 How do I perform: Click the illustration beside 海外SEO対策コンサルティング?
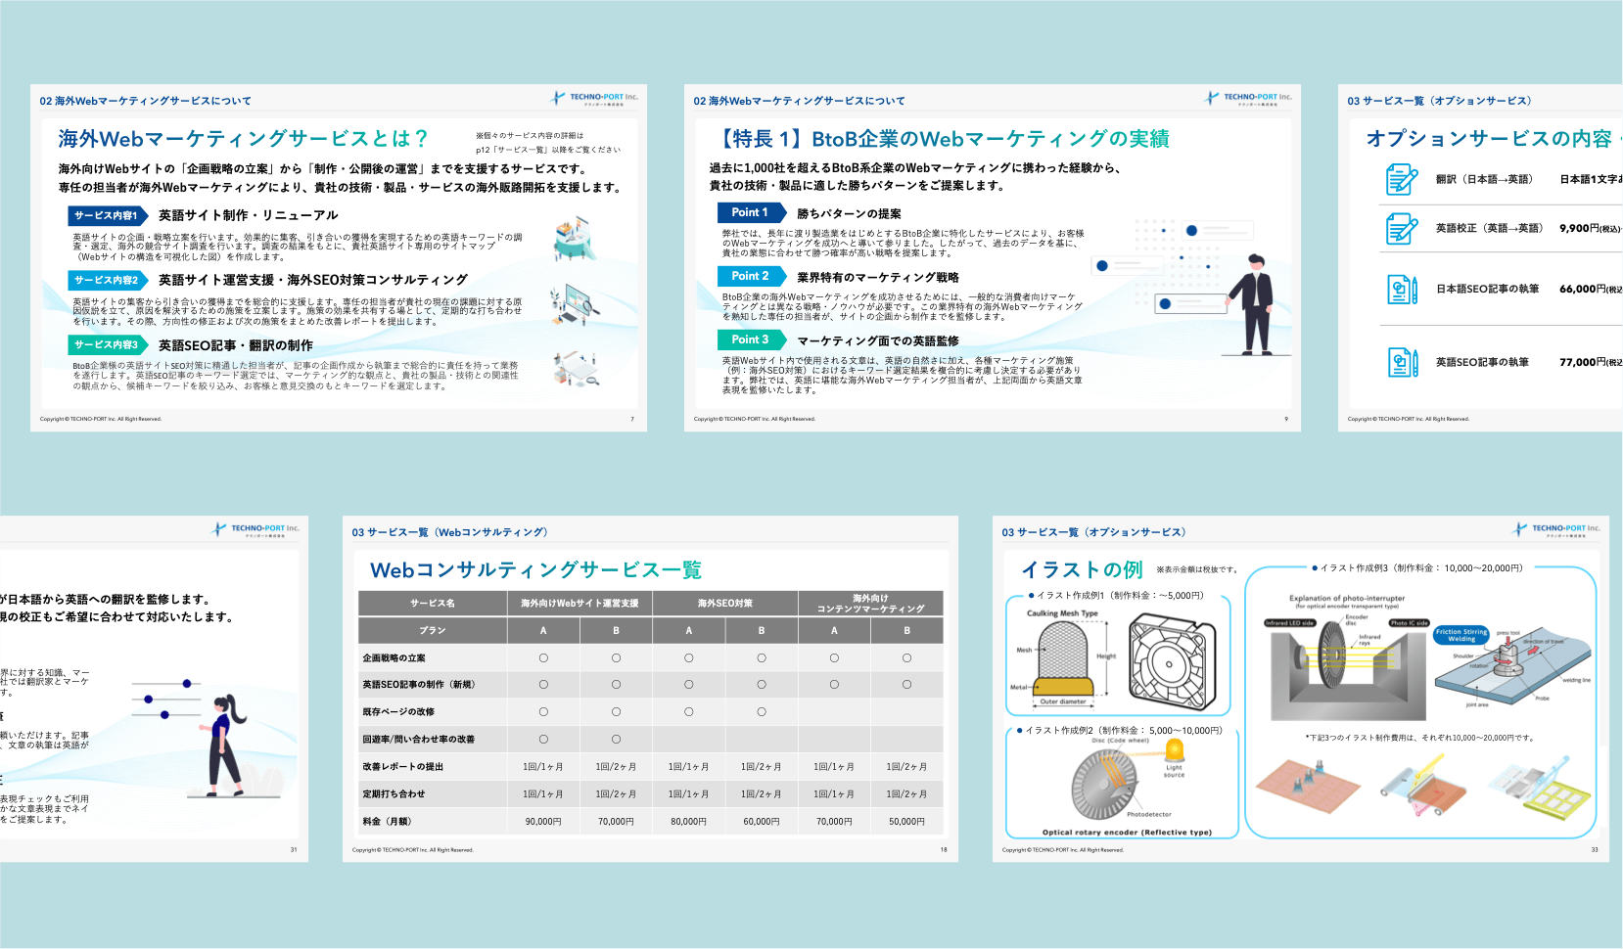(x=575, y=304)
